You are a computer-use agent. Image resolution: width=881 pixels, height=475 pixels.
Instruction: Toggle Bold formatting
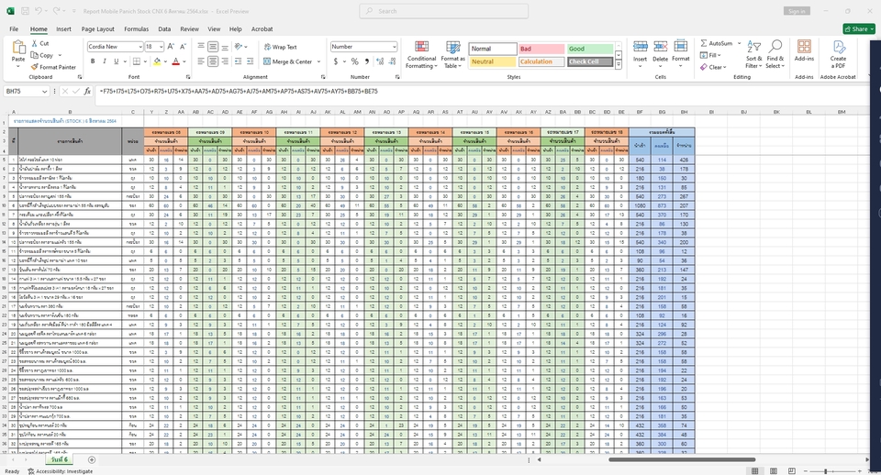click(x=93, y=61)
